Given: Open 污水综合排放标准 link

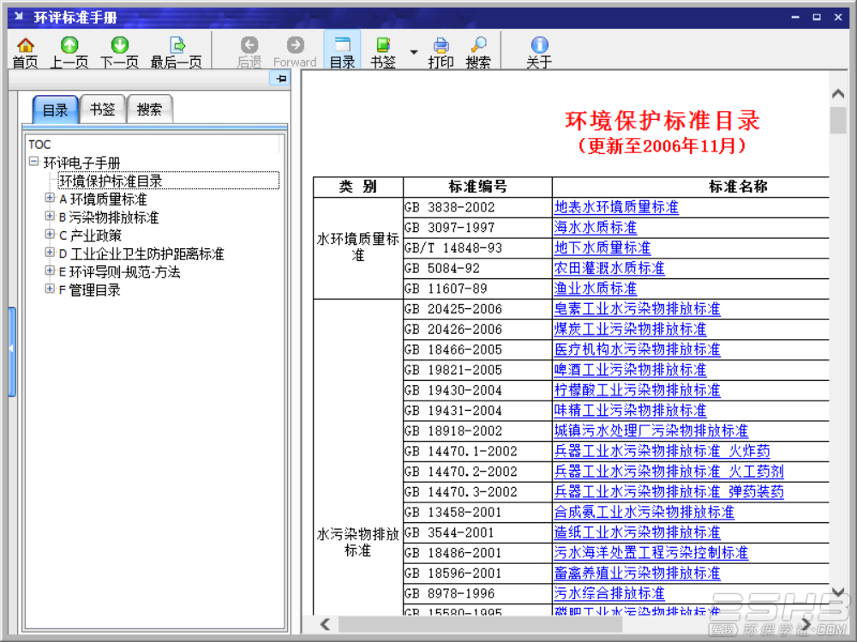Looking at the screenshot, I should 609,593.
